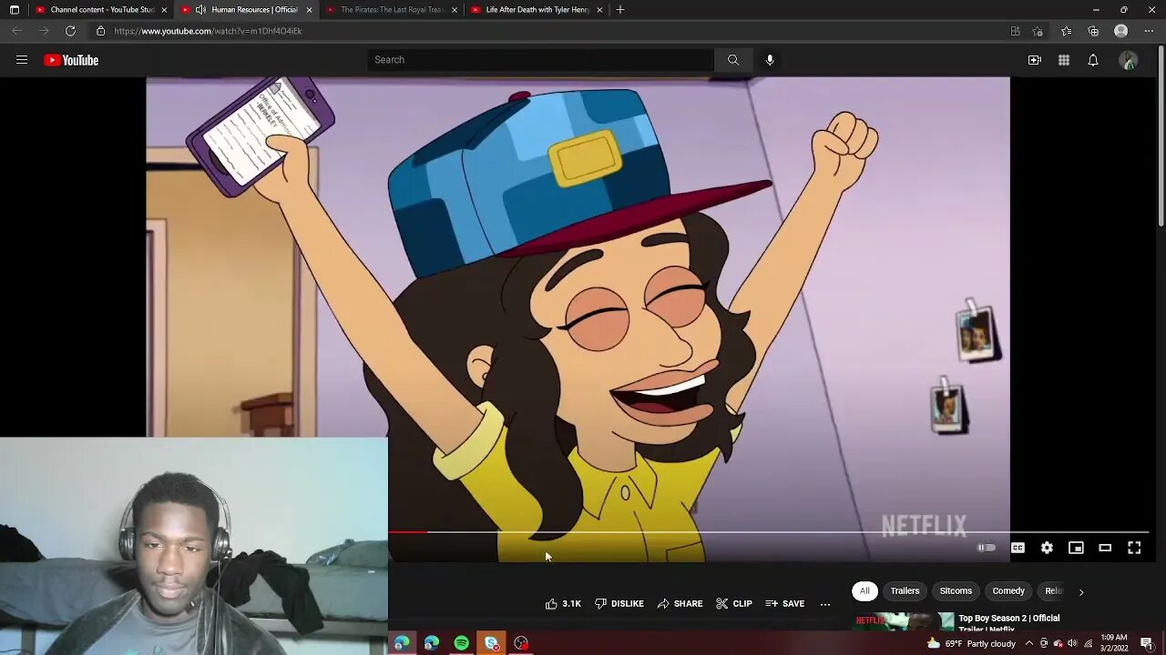This screenshot has height=655, width=1166.
Task: Click the page's vertical scrollbar
Action: [1161, 136]
